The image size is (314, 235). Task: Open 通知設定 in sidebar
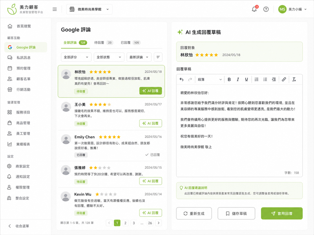tap(26, 177)
